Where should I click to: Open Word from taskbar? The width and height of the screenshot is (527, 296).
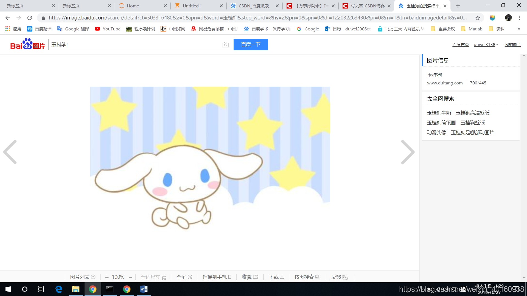144,289
